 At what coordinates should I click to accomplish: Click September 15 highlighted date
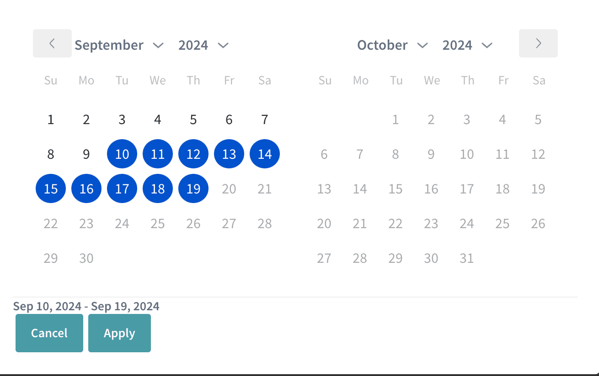point(51,189)
